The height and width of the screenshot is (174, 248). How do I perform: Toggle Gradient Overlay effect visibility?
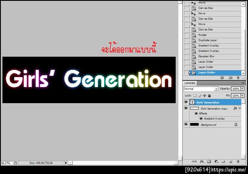201,118
